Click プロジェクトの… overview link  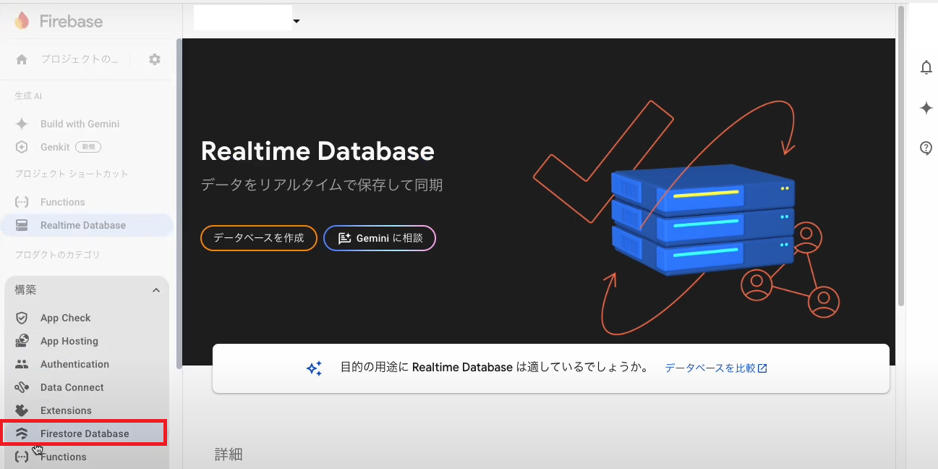pos(80,59)
